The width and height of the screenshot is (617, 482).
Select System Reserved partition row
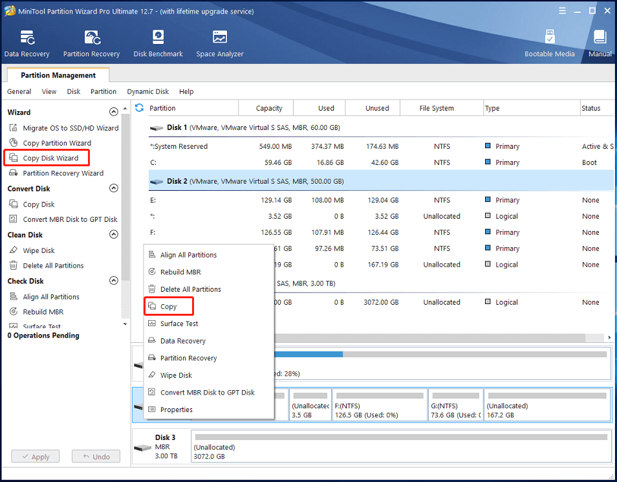click(x=381, y=146)
